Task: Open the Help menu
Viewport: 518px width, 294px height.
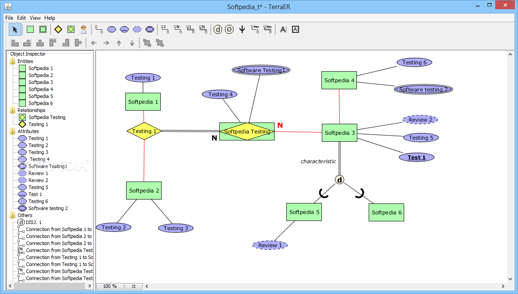Action: coord(49,18)
